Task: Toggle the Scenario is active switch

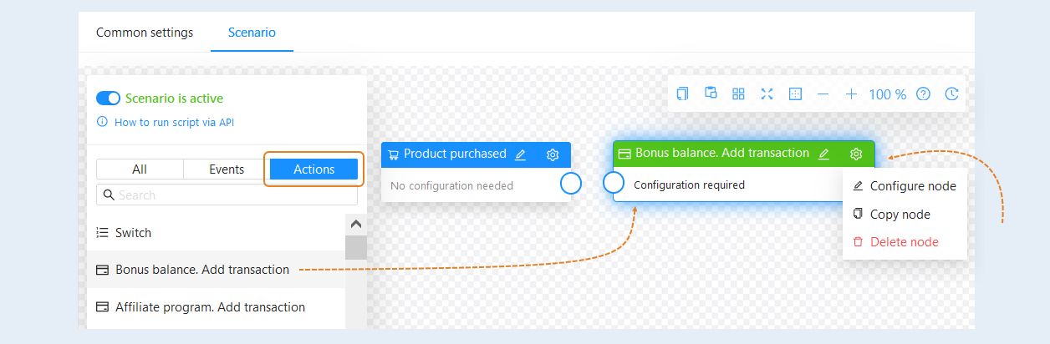Action: click(x=109, y=99)
